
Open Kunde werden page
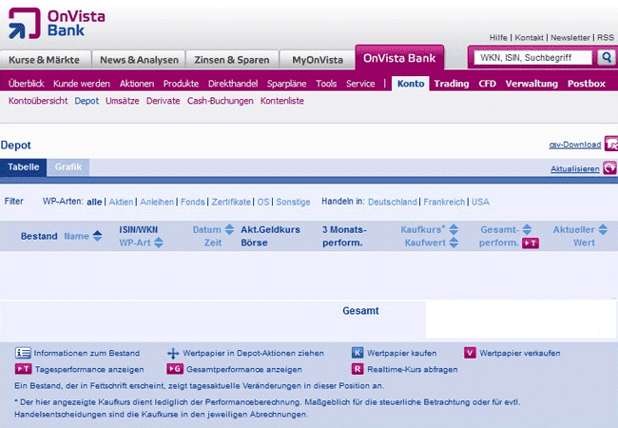pos(82,84)
